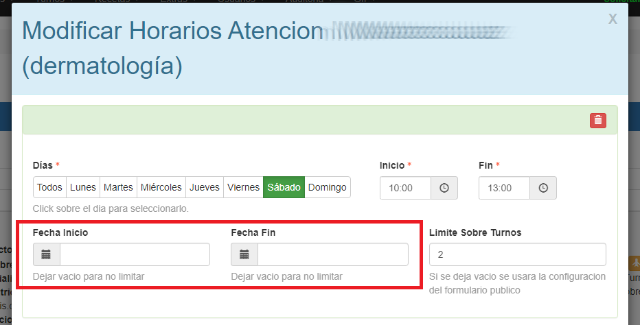Toggle Lunes day button

point(83,187)
